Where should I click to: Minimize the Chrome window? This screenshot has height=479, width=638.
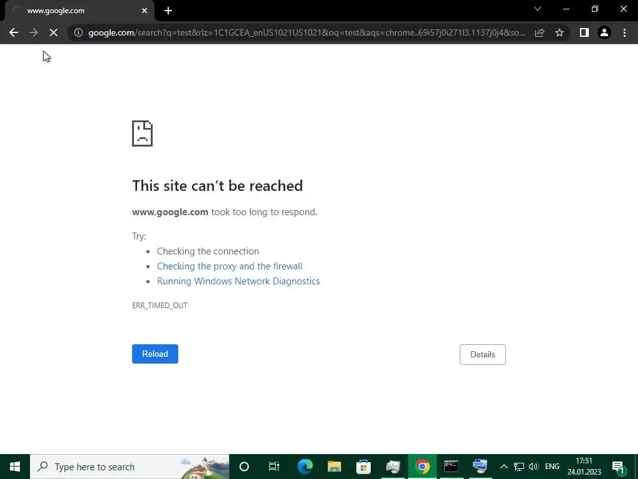click(x=566, y=9)
